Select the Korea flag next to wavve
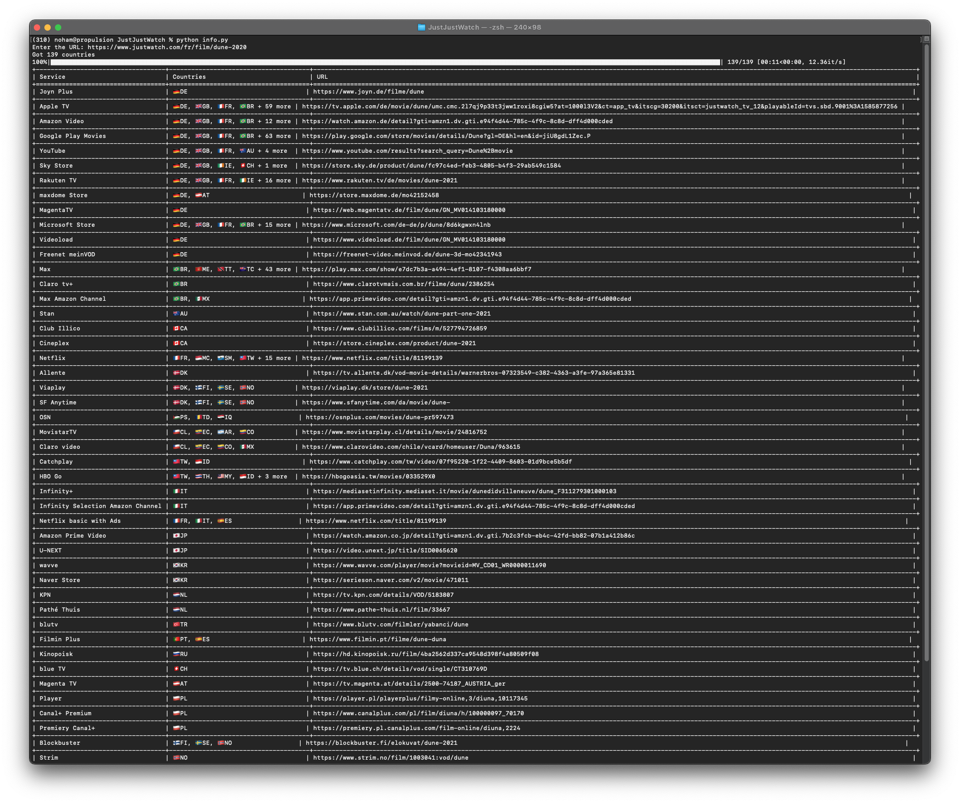Viewport: 960px width, 803px height. pos(176,565)
